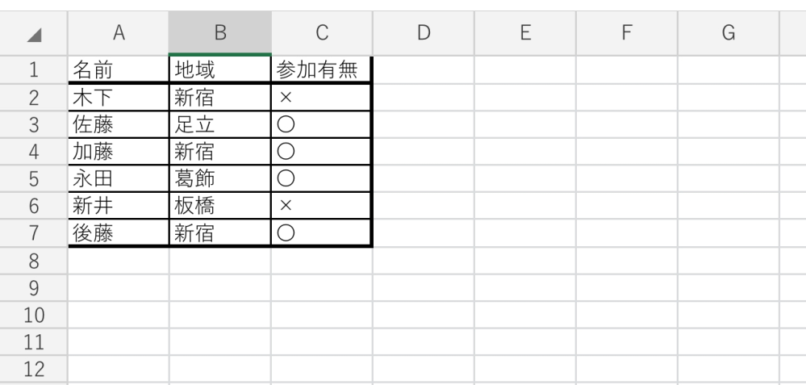
Task: Select row 1 header
Action: (x=33, y=69)
